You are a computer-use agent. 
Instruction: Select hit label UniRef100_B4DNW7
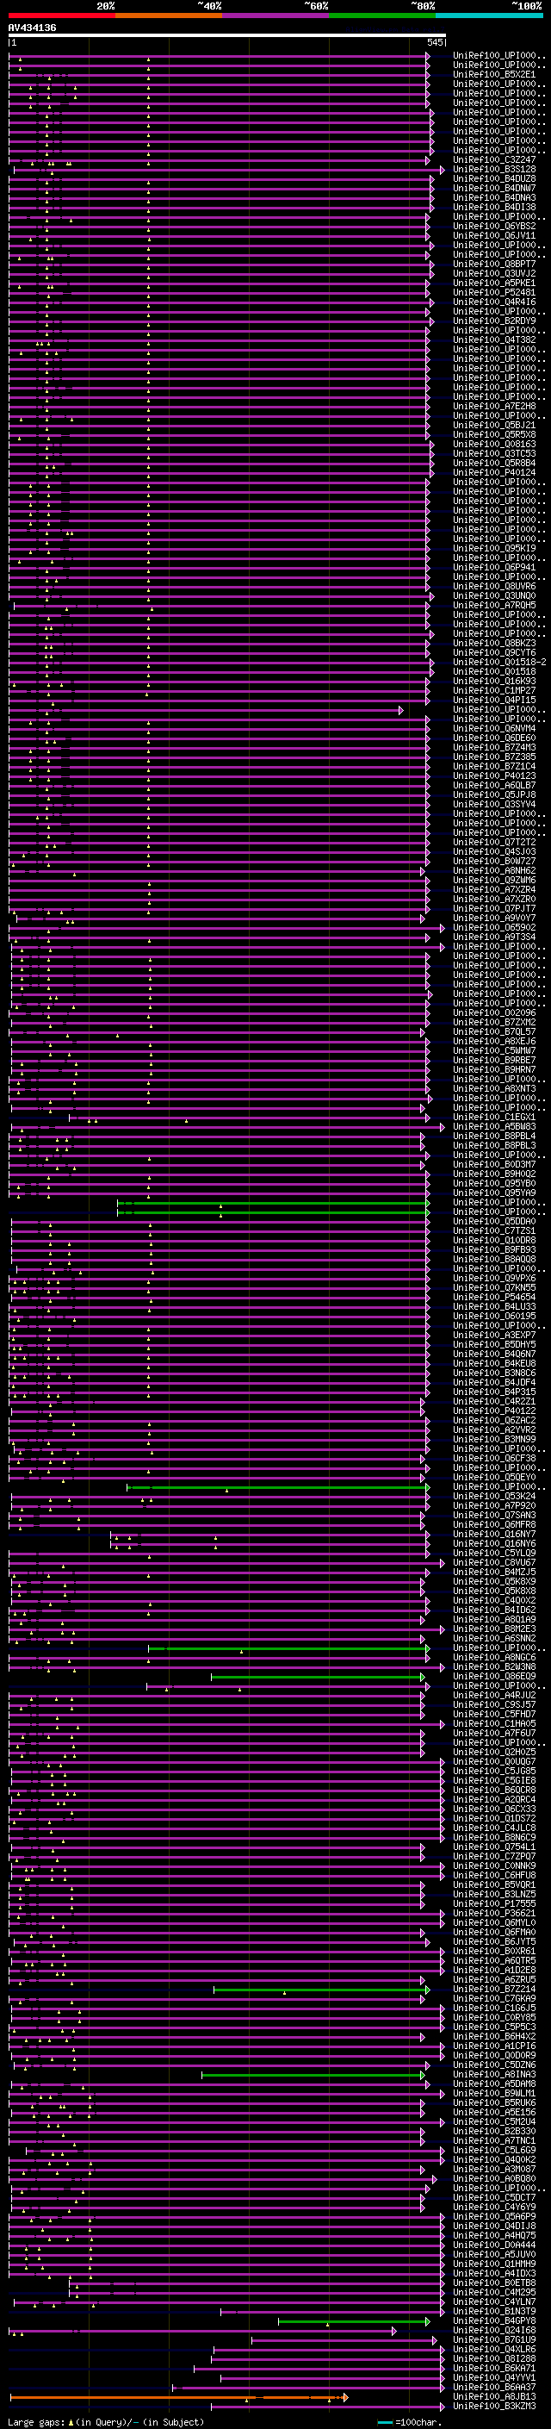(x=493, y=189)
